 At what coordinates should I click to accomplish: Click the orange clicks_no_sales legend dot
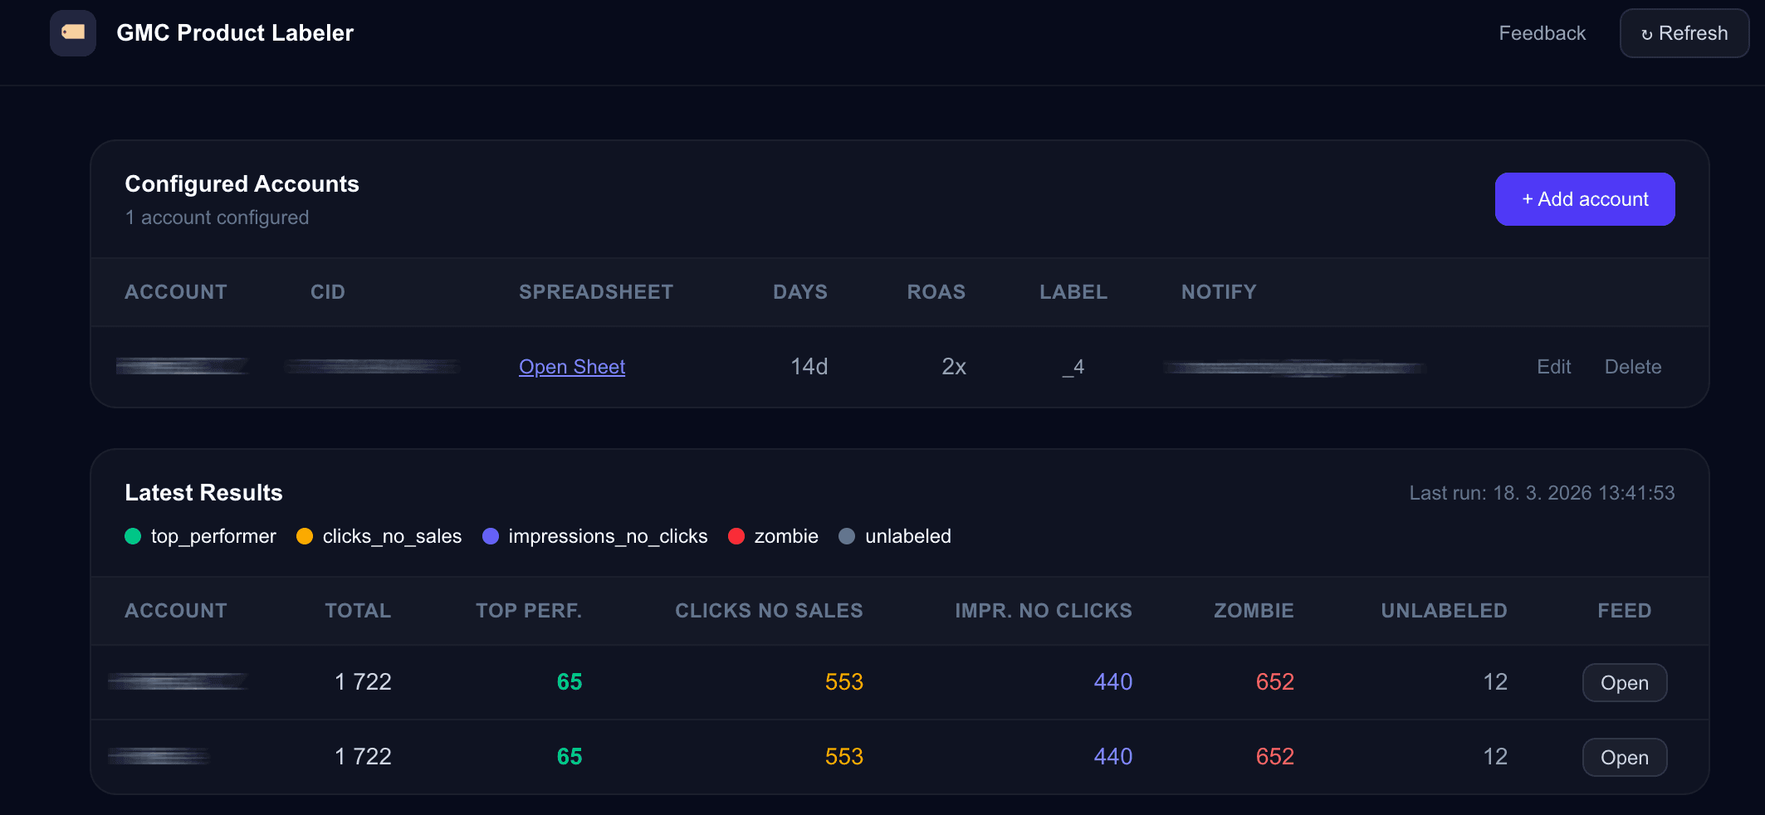coord(305,536)
